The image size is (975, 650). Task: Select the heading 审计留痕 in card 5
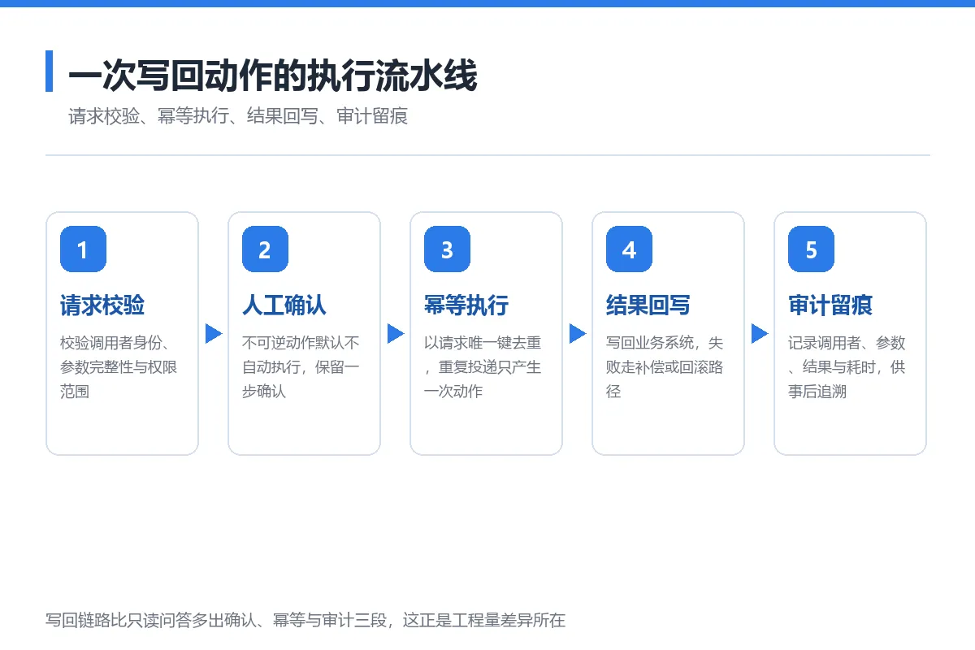830,305
